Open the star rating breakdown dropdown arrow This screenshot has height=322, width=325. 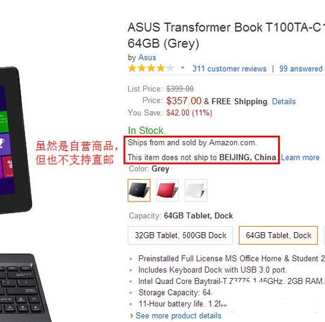coord(182,68)
